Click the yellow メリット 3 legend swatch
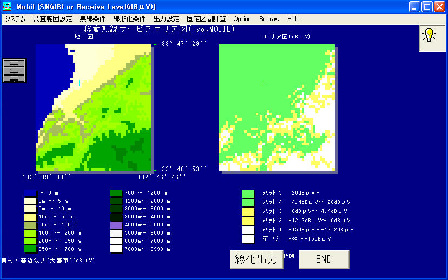Viewport: 448px width, 280px height. (x=248, y=211)
